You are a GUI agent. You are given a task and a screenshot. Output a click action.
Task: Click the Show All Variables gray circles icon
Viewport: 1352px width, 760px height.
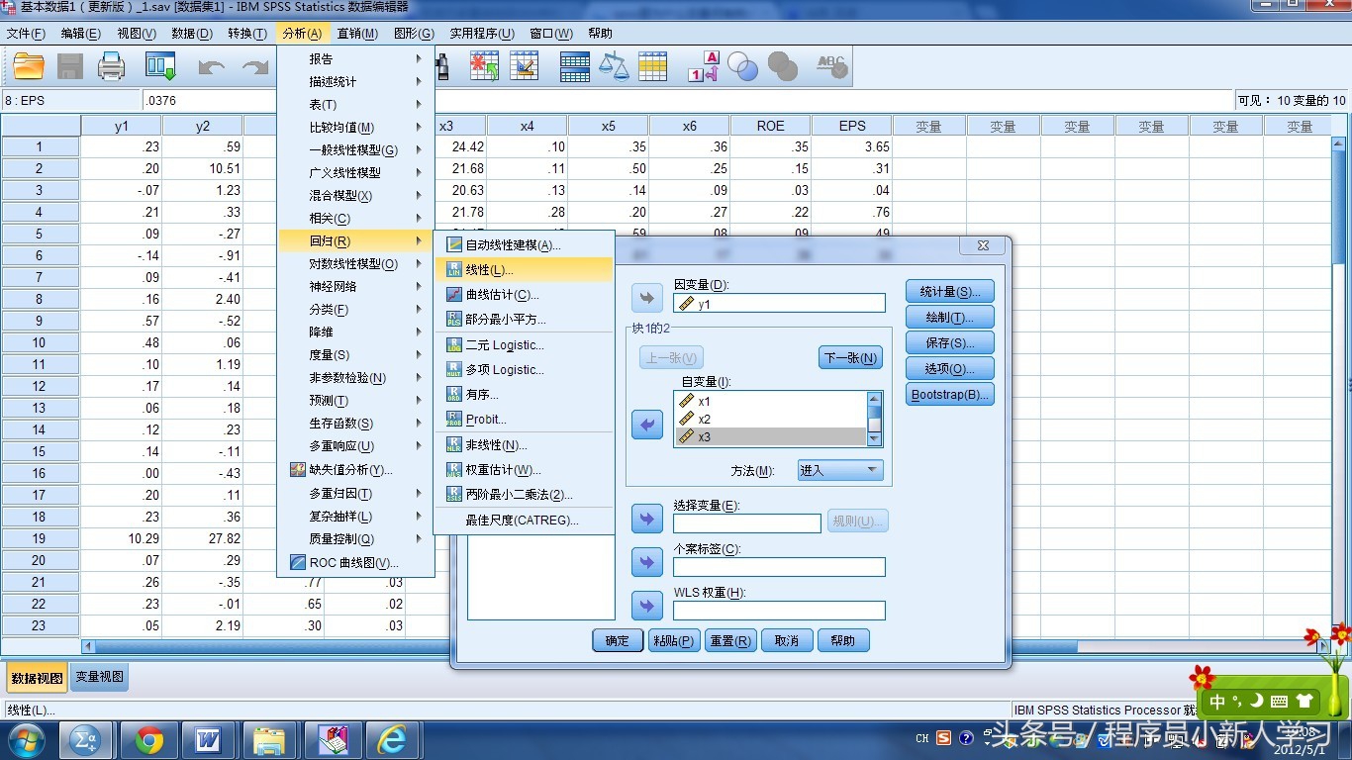(x=782, y=66)
